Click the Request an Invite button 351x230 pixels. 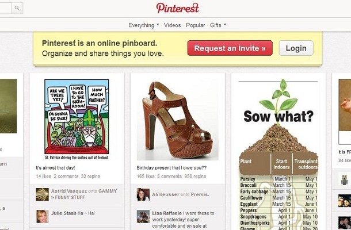[230, 48]
